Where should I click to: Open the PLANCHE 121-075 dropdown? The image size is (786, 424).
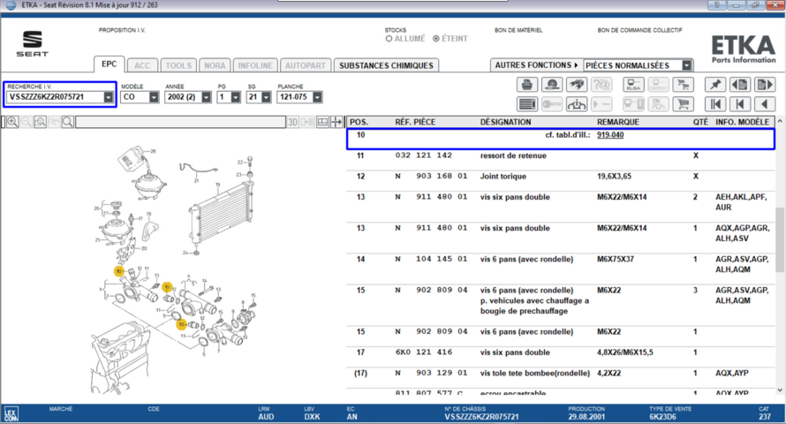(317, 97)
